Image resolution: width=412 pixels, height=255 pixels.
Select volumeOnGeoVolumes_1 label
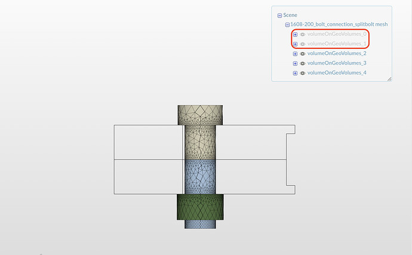(x=337, y=44)
